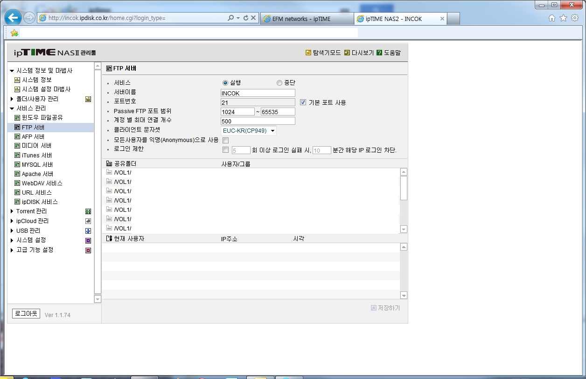
Task: Click the 저장하기 save button
Action: pos(385,308)
